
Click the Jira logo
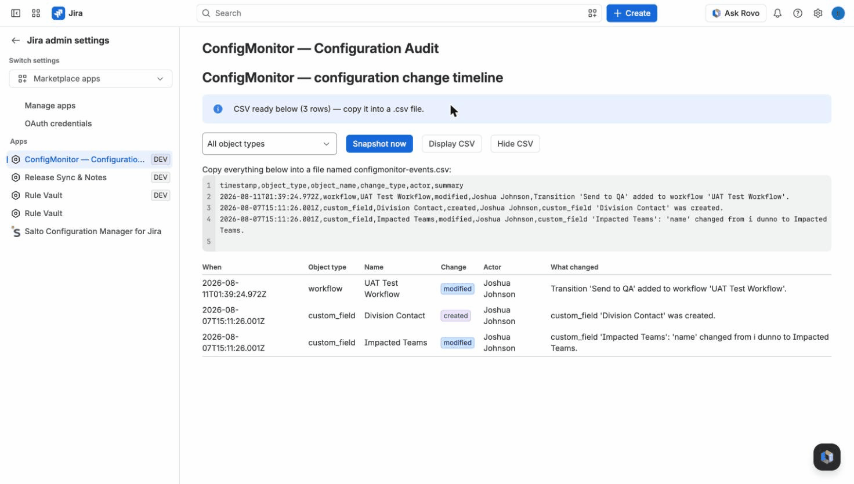(x=67, y=13)
